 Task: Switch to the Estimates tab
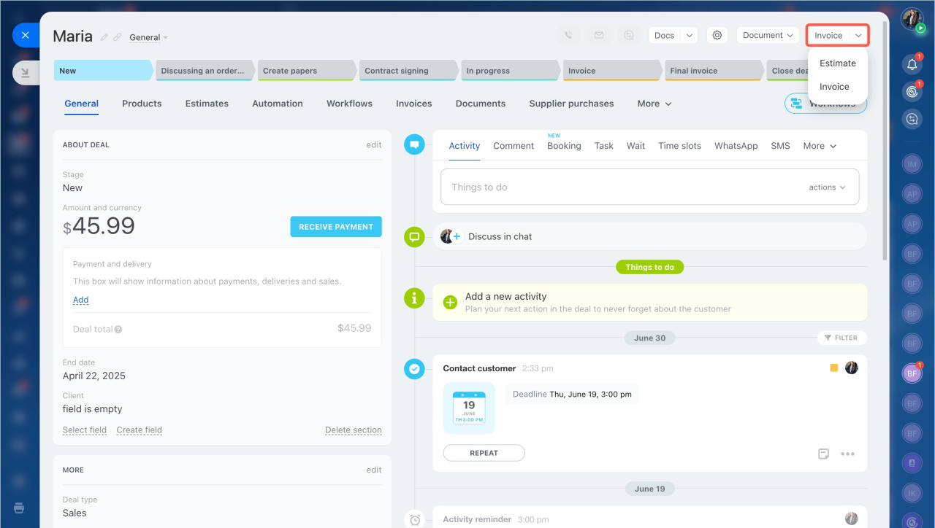tap(207, 104)
